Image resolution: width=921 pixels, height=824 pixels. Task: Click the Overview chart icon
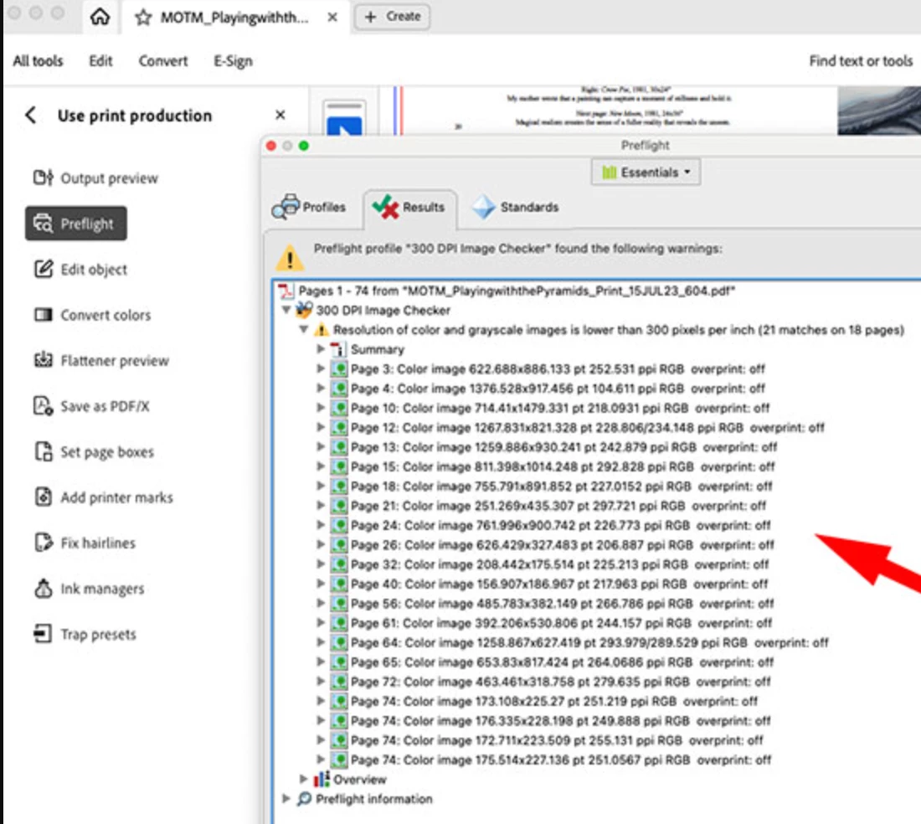[x=322, y=780]
